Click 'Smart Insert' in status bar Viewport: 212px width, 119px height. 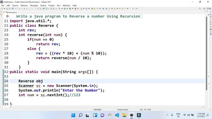[x=123, y=109]
